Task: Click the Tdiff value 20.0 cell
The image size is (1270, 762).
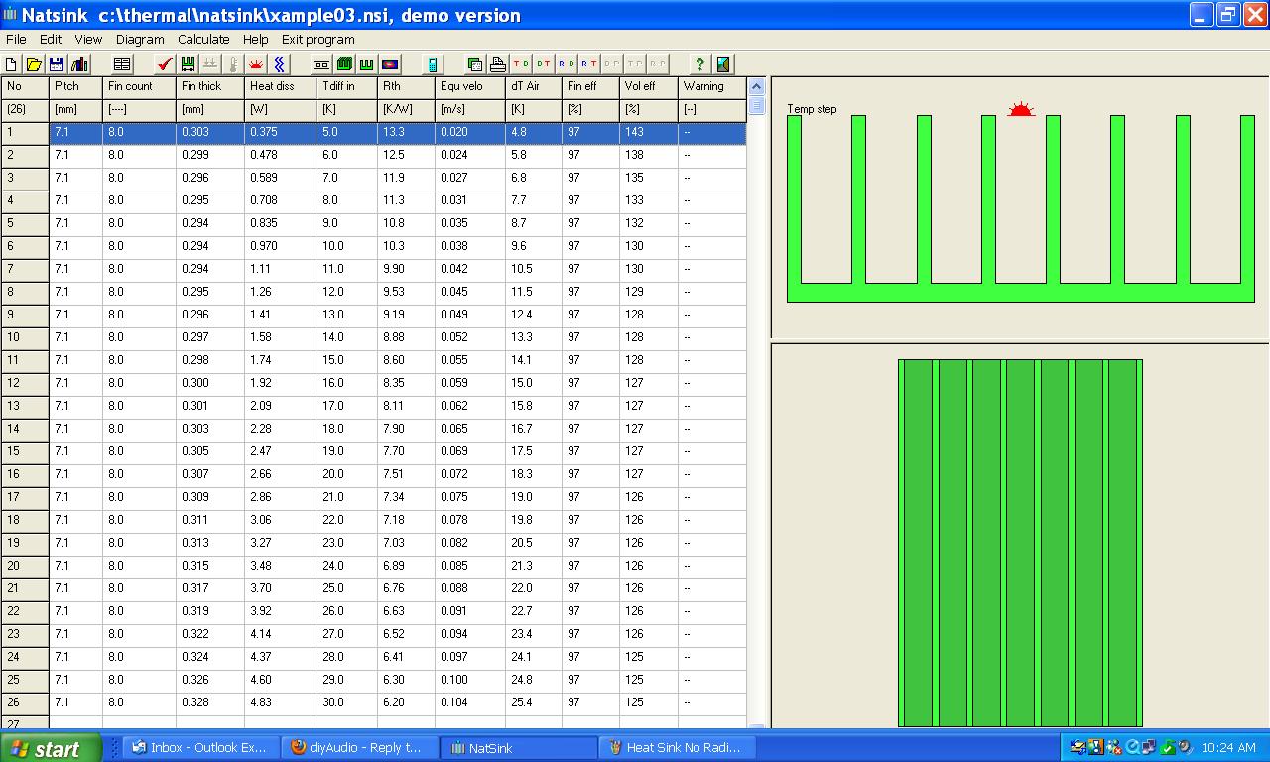Action: (347, 474)
